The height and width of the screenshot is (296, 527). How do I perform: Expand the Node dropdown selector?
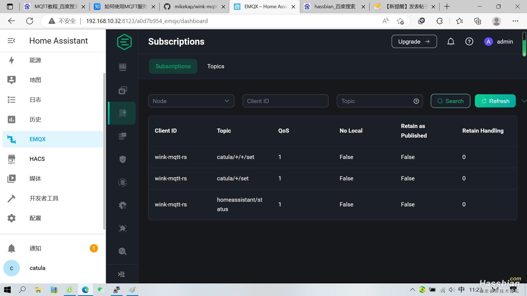pyautogui.click(x=191, y=101)
